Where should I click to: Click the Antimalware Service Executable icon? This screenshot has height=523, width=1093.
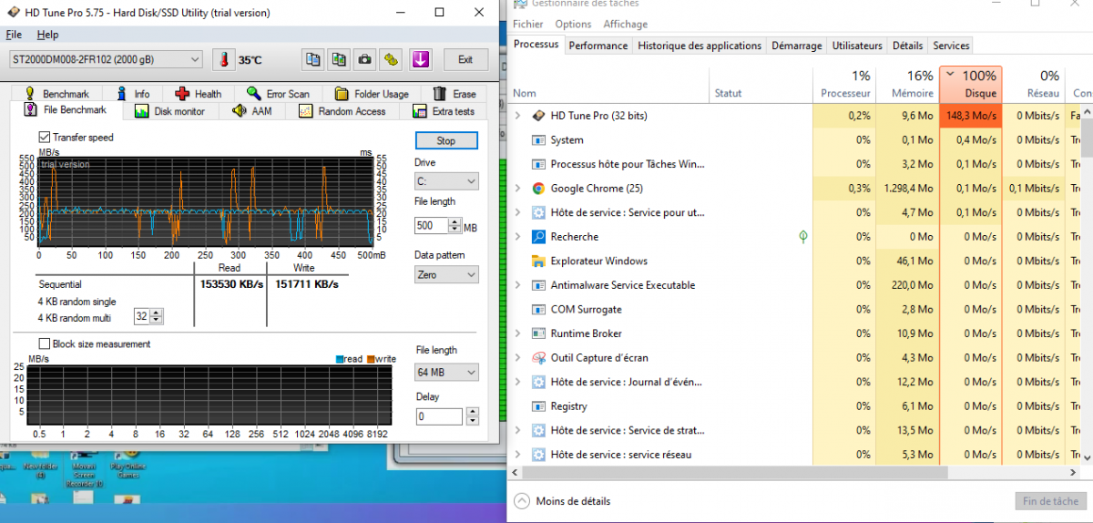click(537, 285)
